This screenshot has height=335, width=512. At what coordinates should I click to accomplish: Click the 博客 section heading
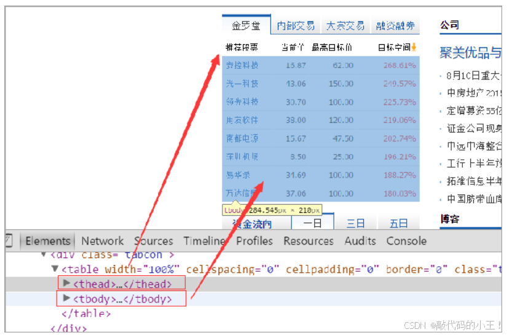(450, 219)
